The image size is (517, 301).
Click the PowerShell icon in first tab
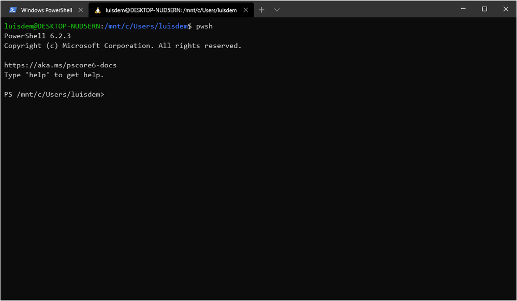coord(13,10)
